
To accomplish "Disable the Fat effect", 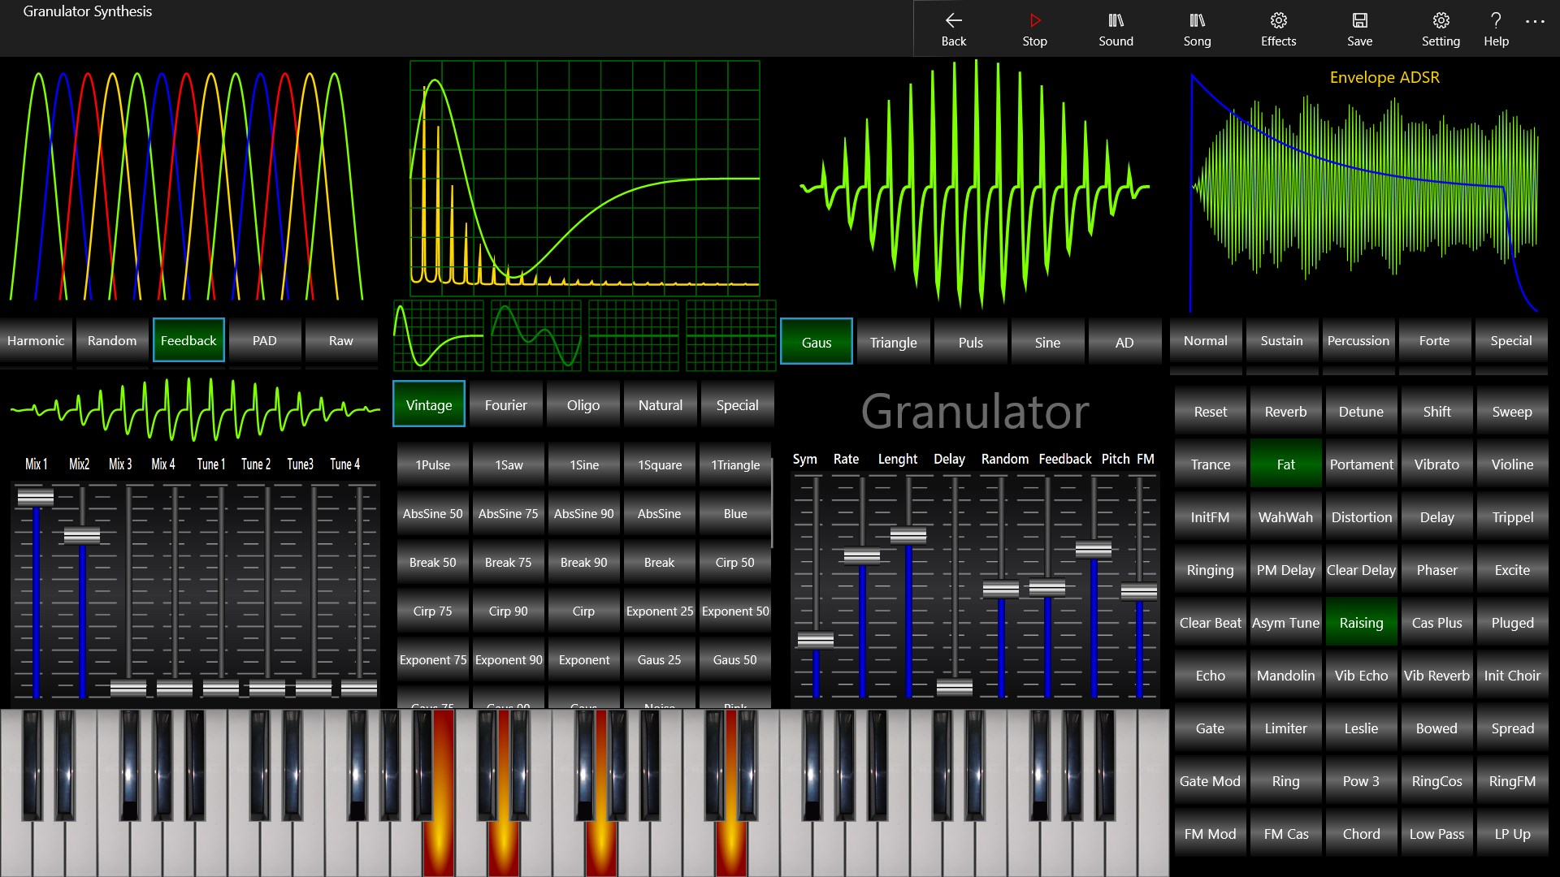I will pyautogui.click(x=1285, y=464).
